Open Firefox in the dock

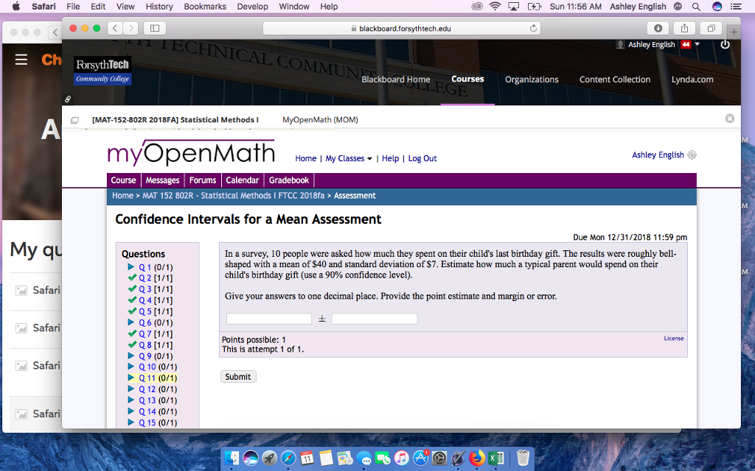pyautogui.click(x=477, y=458)
